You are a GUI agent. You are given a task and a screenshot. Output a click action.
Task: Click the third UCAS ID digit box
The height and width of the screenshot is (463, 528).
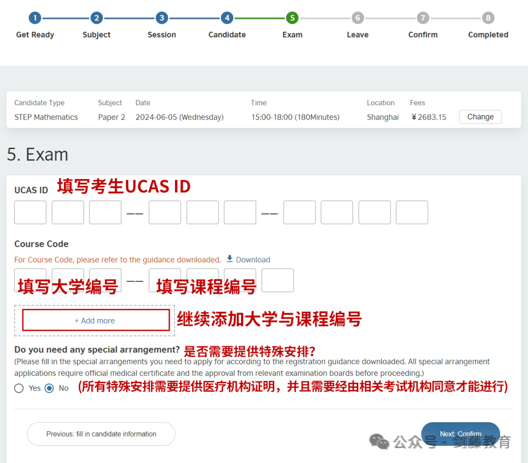tap(106, 212)
